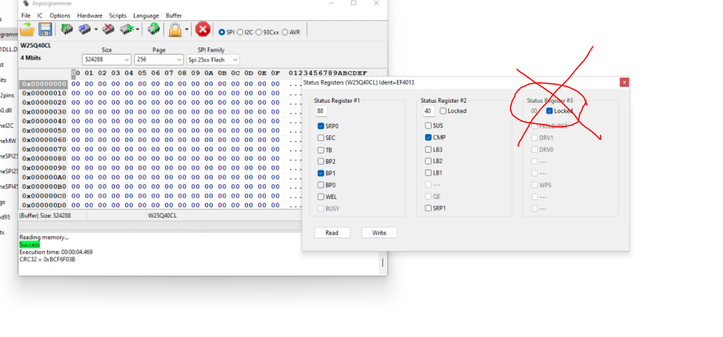This screenshot has width=723, height=337.
Task: Toggle the BP2 checkbox
Action: pos(321,162)
